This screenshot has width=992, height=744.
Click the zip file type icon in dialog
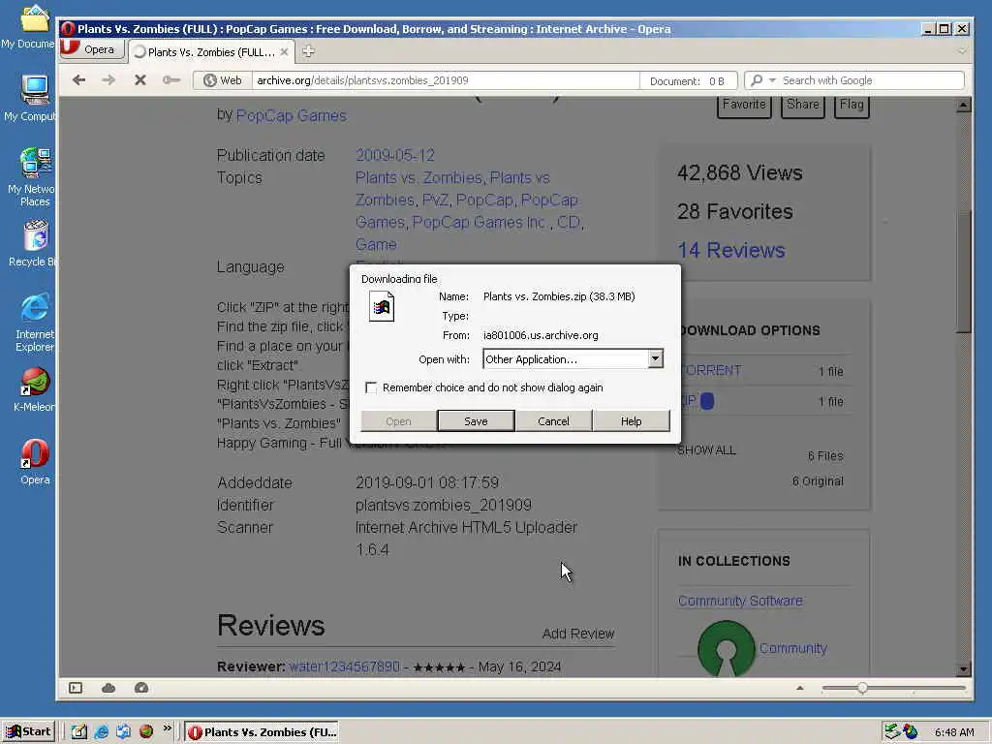(382, 306)
